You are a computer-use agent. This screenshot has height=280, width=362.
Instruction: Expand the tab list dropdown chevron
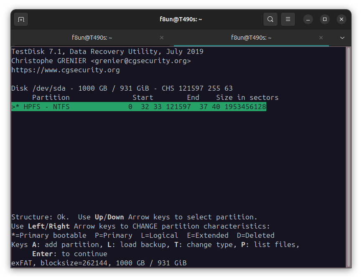342,38
